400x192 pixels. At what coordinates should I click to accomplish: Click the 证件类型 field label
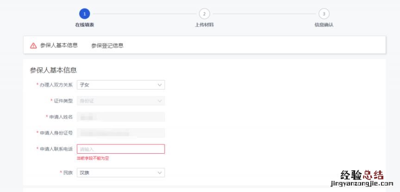[x=63, y=101]
